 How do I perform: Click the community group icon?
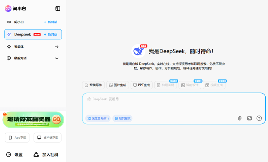[36, 155]
